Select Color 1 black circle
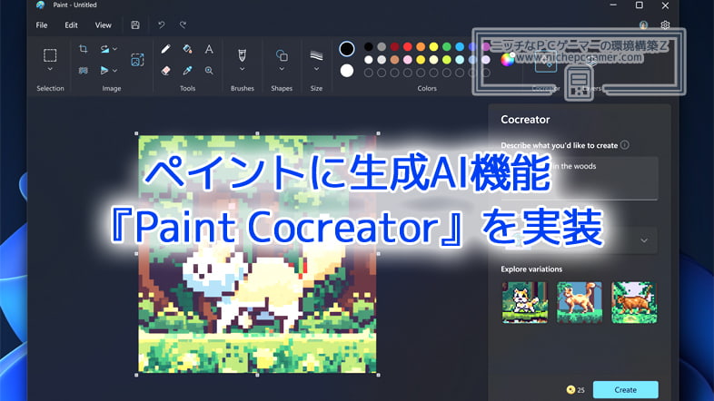This screenshot has height=401, width=714. (347, 49)
